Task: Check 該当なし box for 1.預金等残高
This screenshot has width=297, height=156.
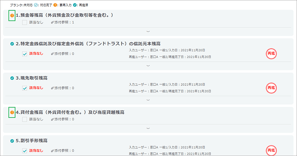Action: click(x=25, y=22)
